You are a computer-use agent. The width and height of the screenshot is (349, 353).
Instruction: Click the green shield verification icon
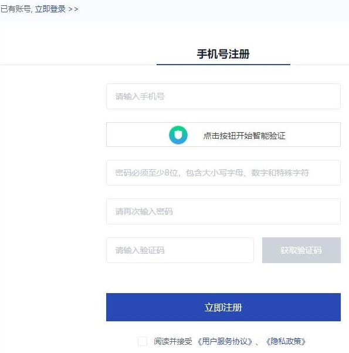pos(178,135)
